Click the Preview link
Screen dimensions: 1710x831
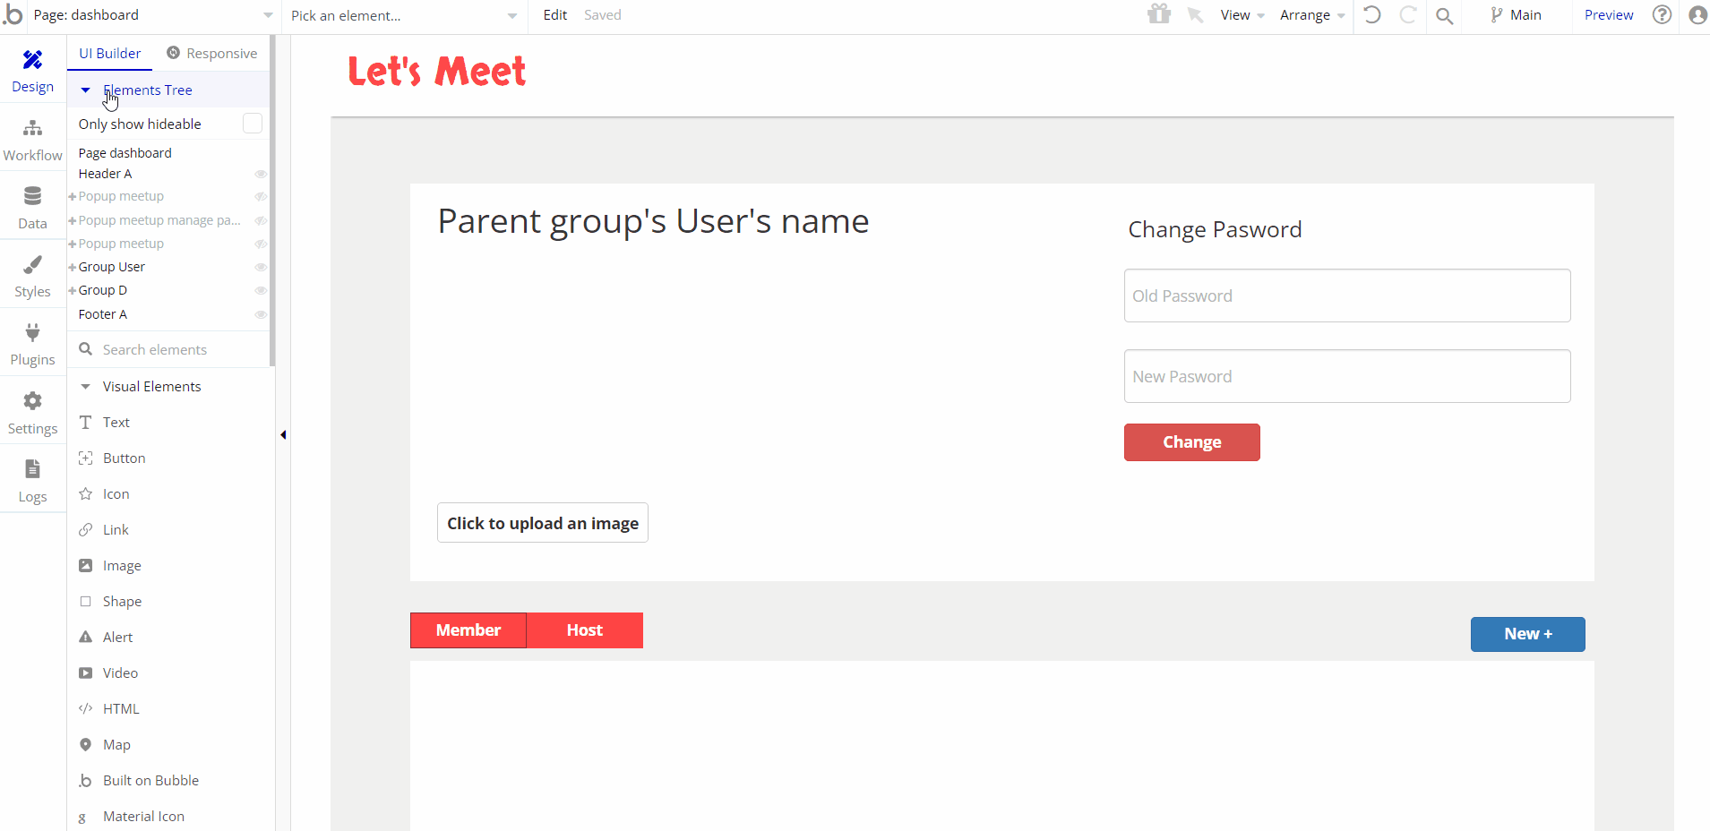(x=1609, y=15)
